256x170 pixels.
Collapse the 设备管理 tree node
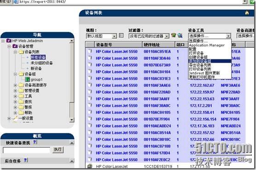click(x=9, y=46)
